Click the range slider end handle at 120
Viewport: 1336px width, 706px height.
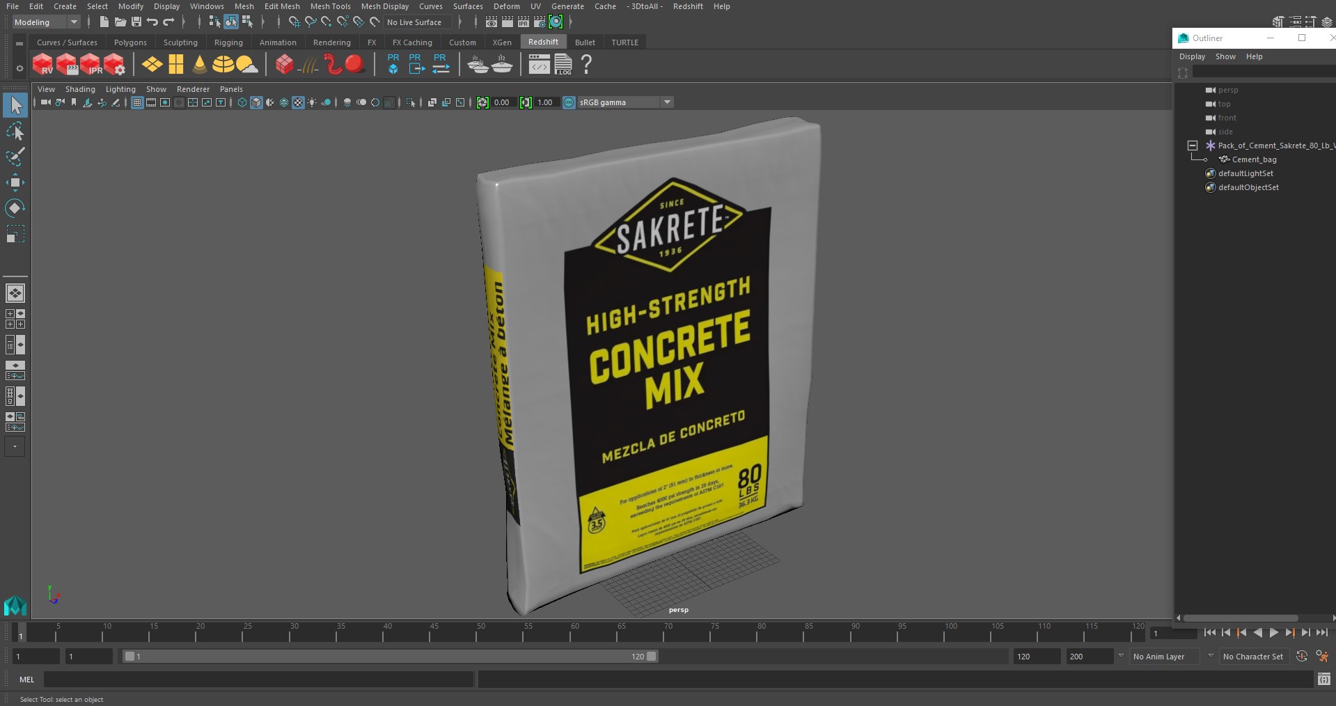[652, 656]
